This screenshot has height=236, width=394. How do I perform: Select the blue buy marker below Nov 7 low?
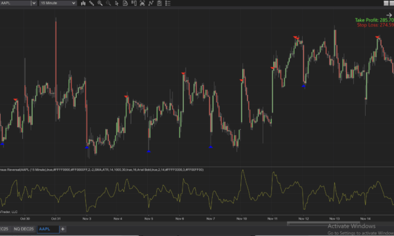point(211,147)
